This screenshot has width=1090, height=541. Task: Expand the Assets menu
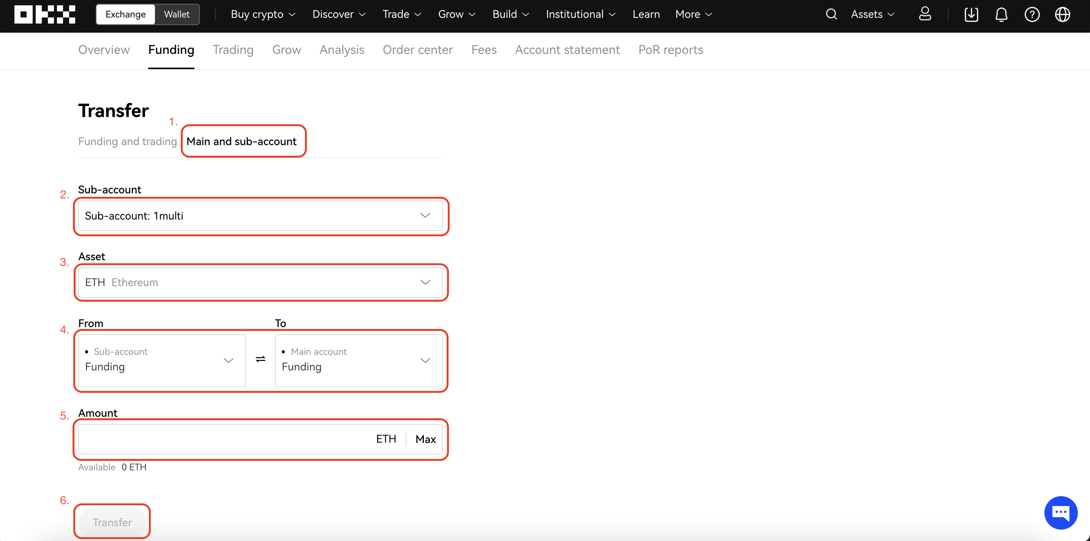tap(873, 14)
